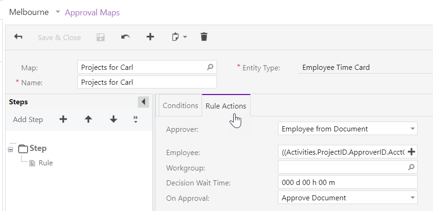Click plus icon in Employee field
The height and width of the screenshot is (211, 433).
[x=411, y=152]
